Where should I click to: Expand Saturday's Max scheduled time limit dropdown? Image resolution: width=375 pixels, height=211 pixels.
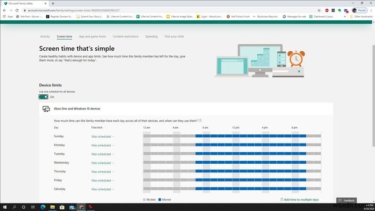pos(103,189)
